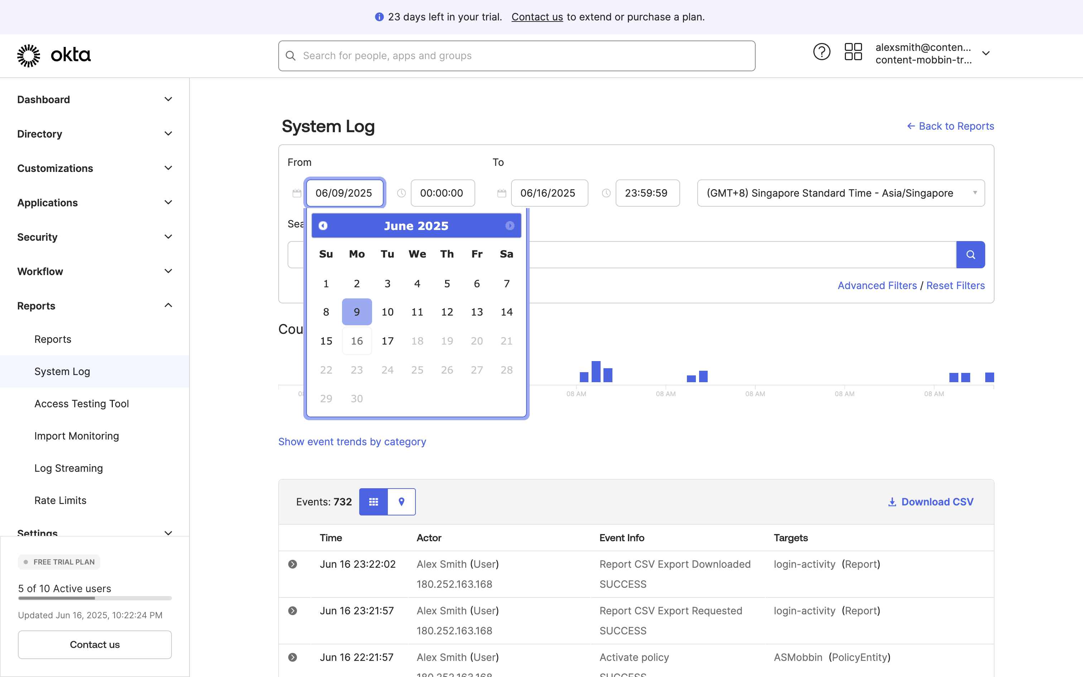The width and height of the screenshot is (1083, 677).
Task: Switch to table grid view
Action: (x=373, y=502)
